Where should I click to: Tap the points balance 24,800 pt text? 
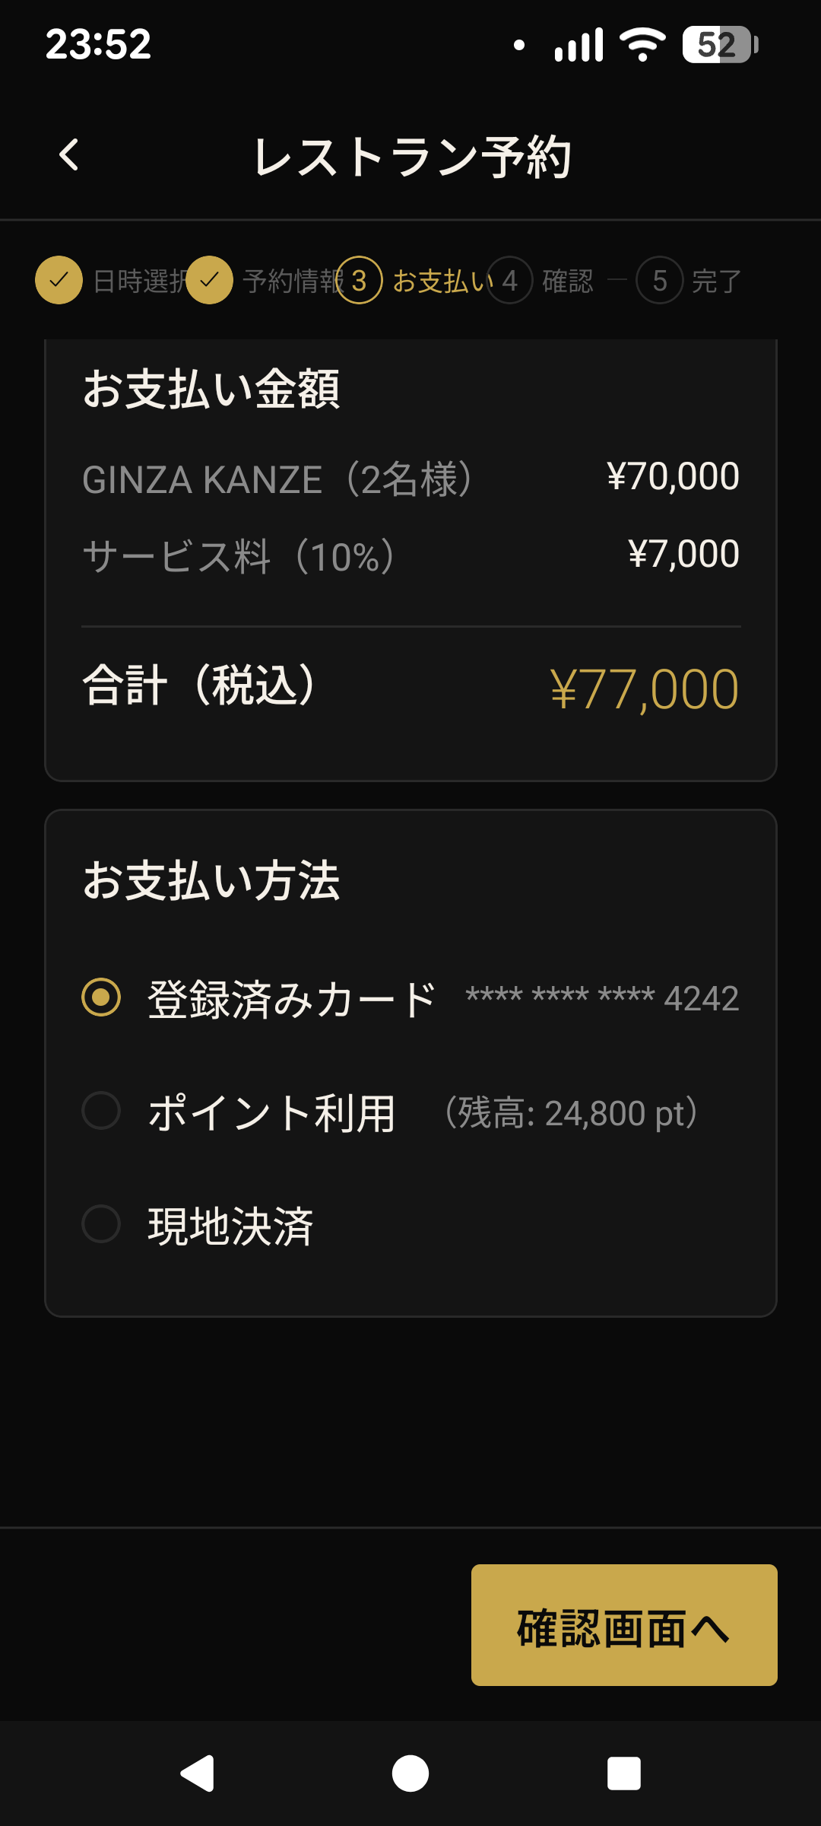(572, 1113)
